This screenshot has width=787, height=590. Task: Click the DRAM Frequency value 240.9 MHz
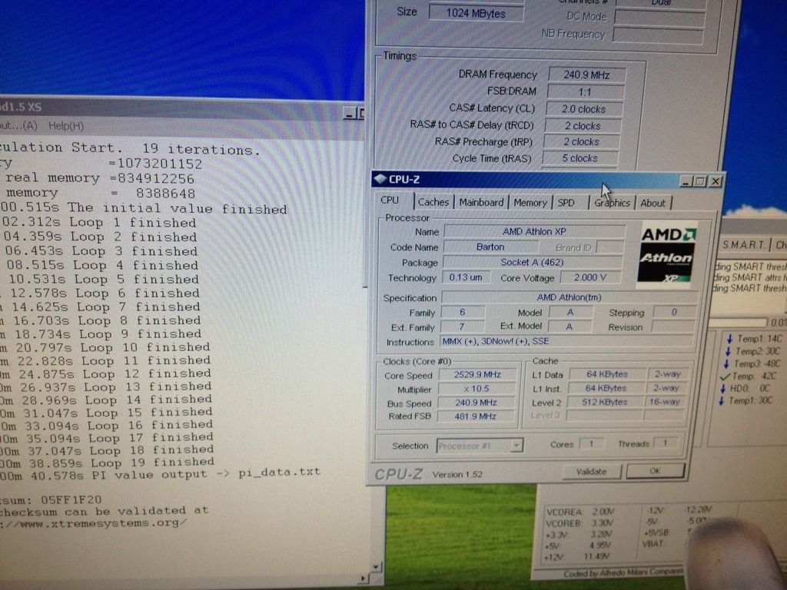click(x=586, y=75)
